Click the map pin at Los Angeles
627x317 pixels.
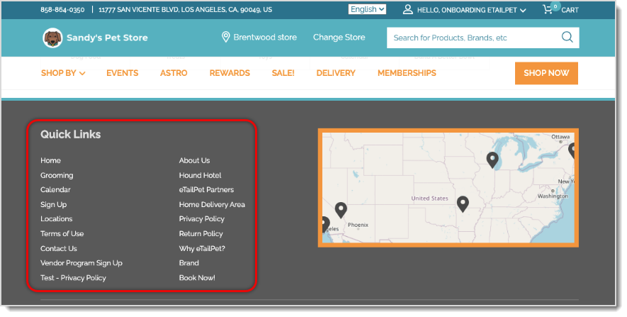[324, 224]
